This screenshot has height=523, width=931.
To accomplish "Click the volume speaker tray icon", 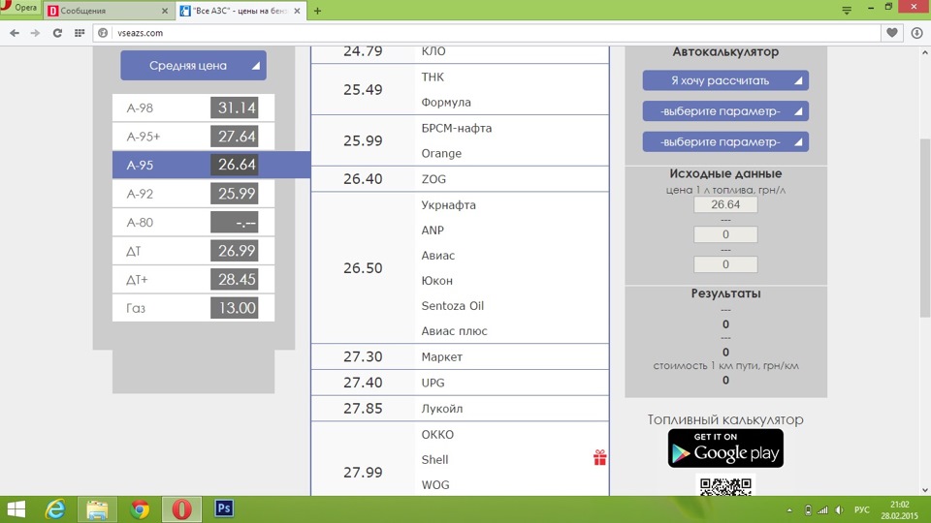I will [x=839, y=510].
